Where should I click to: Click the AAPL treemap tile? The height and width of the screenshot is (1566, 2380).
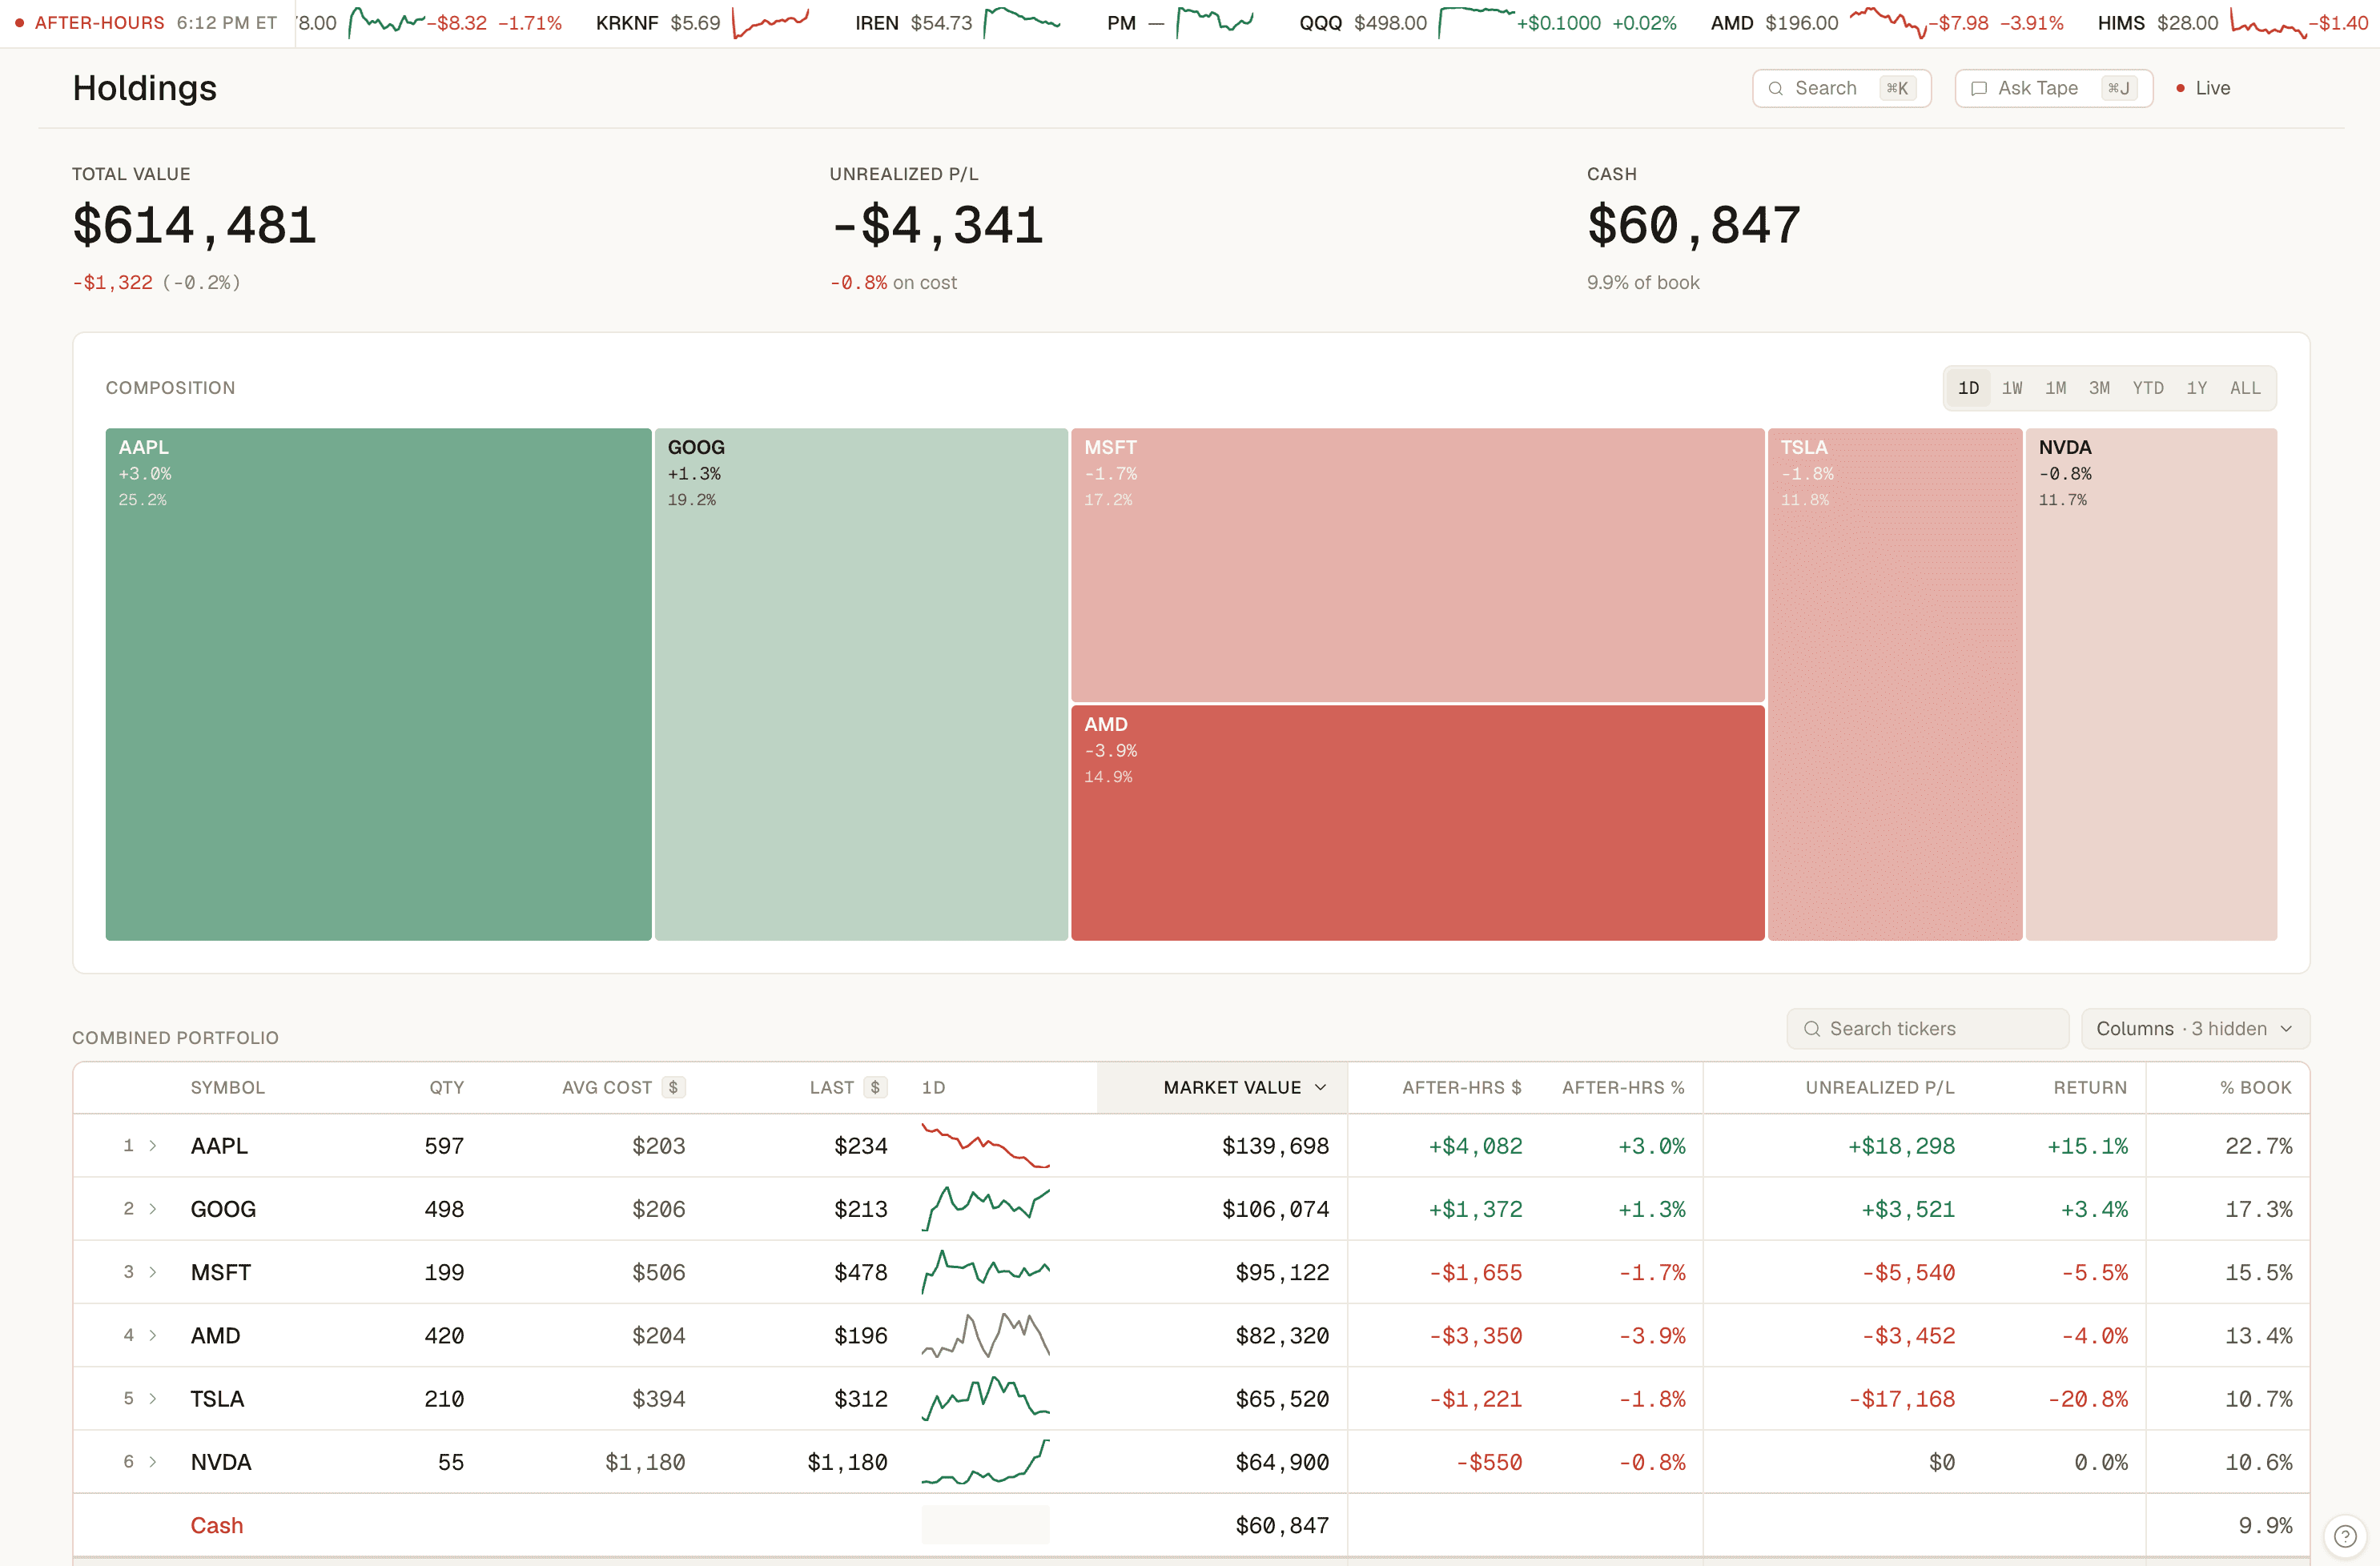click(378, 684)
